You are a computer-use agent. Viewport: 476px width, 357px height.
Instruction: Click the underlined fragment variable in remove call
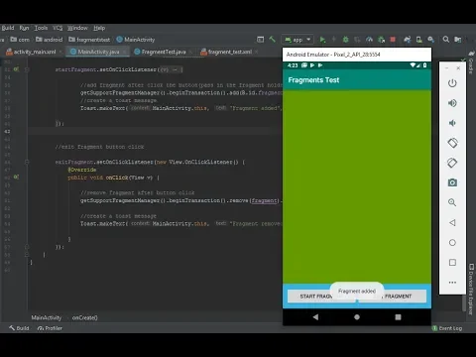pos(265,200)
